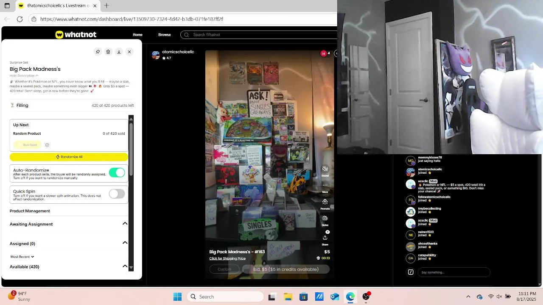Collapse Available (420) section
The image size is (543, 305).
pos(125,266)
